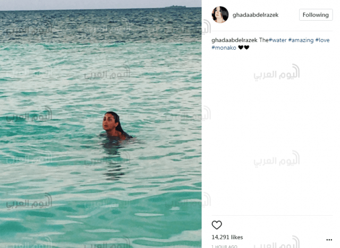This screenshot has height=248, width=340.
Task: Open ghadaabdelrazek profile picture avatar
Action: 220,15
